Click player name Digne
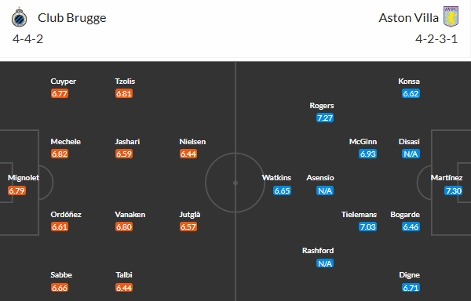 point(410,275)
